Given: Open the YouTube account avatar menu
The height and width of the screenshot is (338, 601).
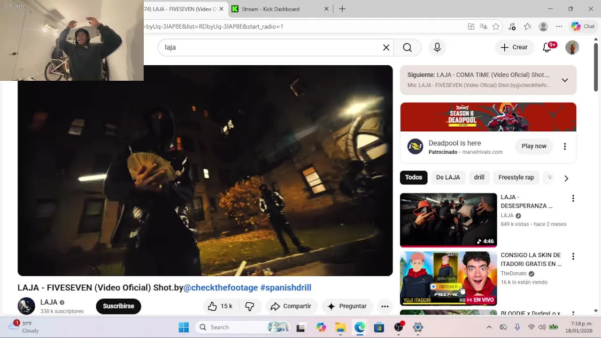Looking at the screenshot, I should (572, 47).
